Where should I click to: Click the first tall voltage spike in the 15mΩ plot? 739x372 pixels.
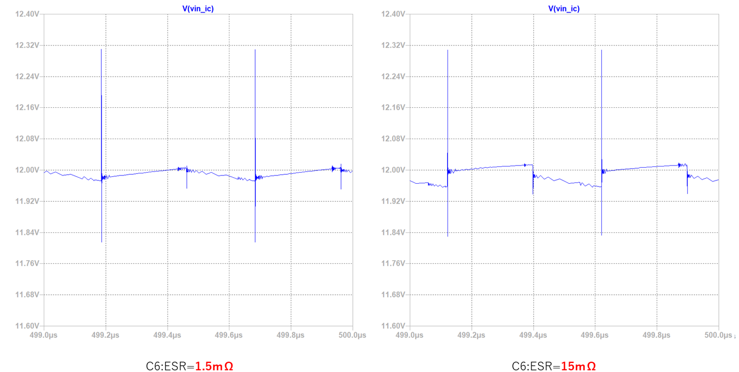(448, 112)
